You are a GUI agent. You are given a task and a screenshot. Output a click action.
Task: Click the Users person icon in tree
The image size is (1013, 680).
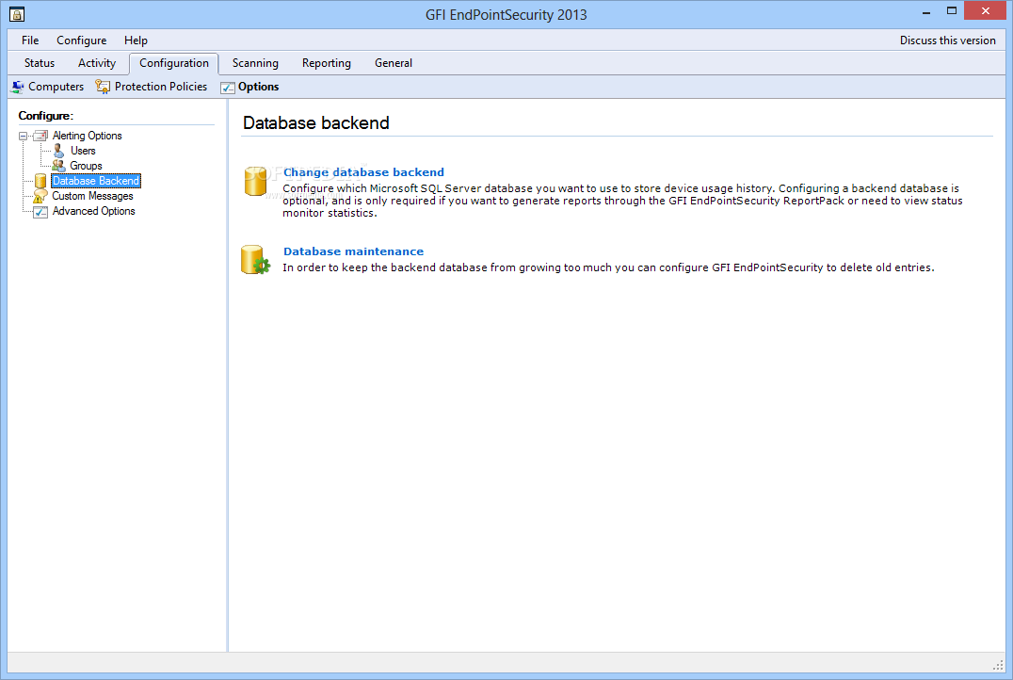(58, 151)
